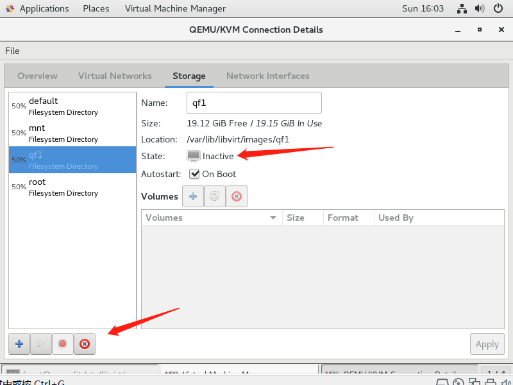Select the default storage pool
Viewport: 513px width, 385px height.
pos(72,106)
